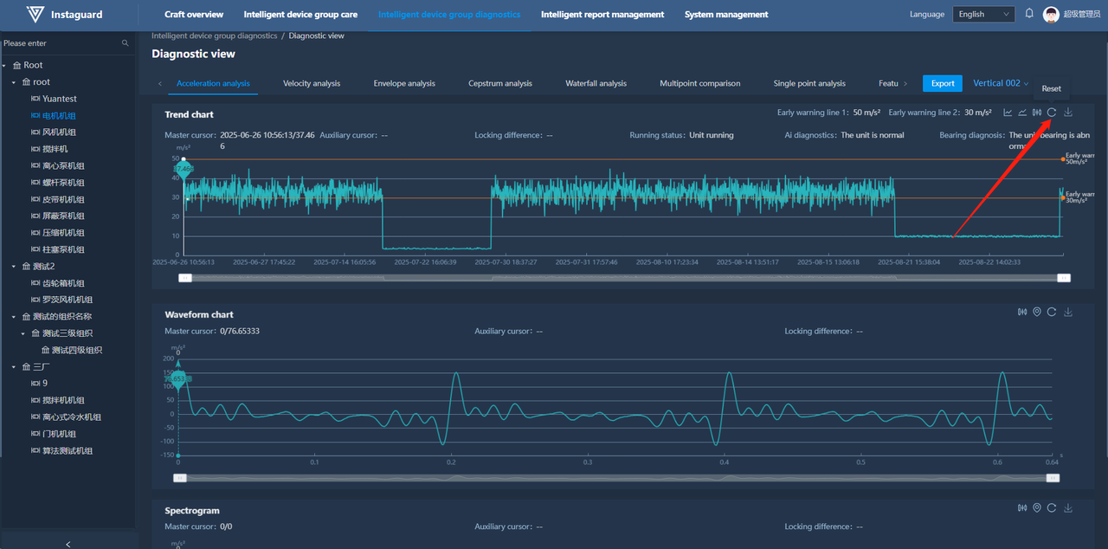Click the search magnifier in the tree panel

click(126, 43)
